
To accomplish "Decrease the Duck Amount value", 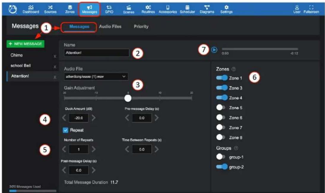I will 64,118.
